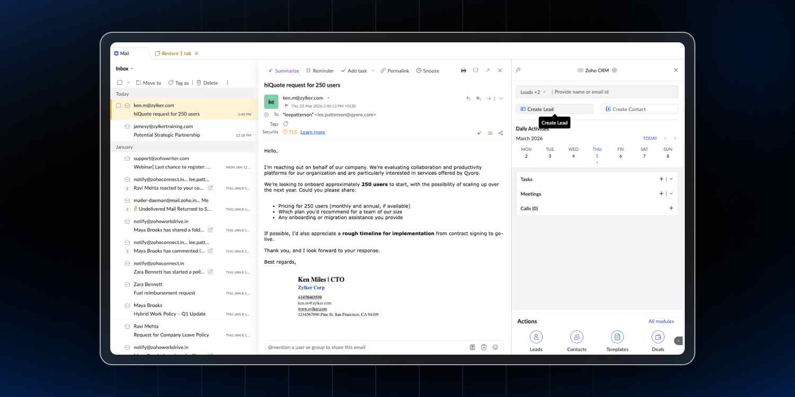Tick the select-all checkbox above the inbox list

click(119, 83)
